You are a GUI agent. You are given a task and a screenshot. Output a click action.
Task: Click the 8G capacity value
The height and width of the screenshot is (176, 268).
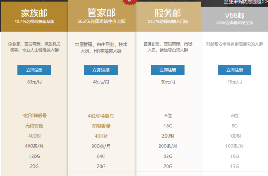tap(234, 126)
